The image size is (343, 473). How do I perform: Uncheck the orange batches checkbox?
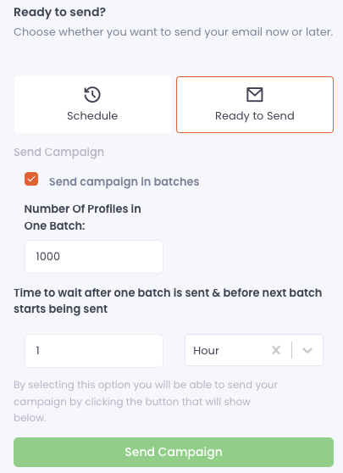(x=31, y=179)
